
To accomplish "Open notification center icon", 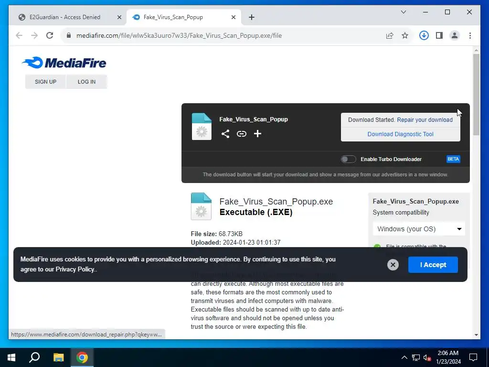I will point(473,357).
